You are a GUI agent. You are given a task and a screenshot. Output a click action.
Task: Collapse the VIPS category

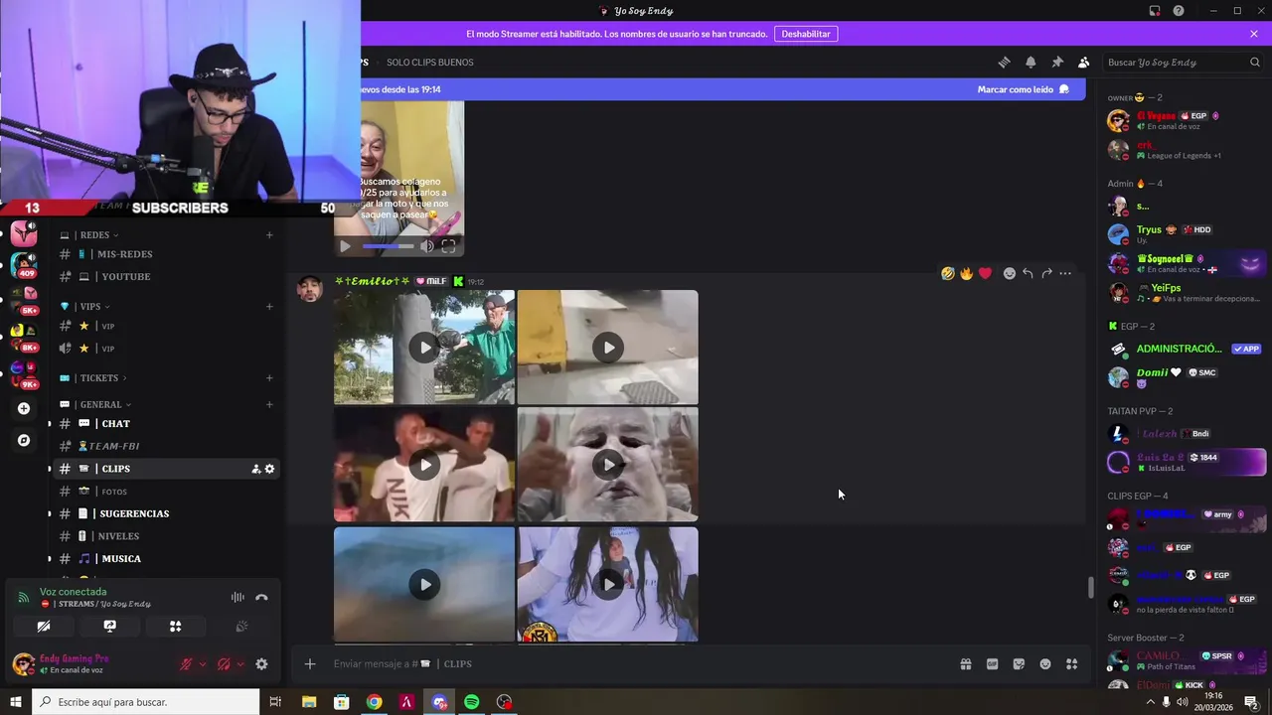(x=91, y=307)
